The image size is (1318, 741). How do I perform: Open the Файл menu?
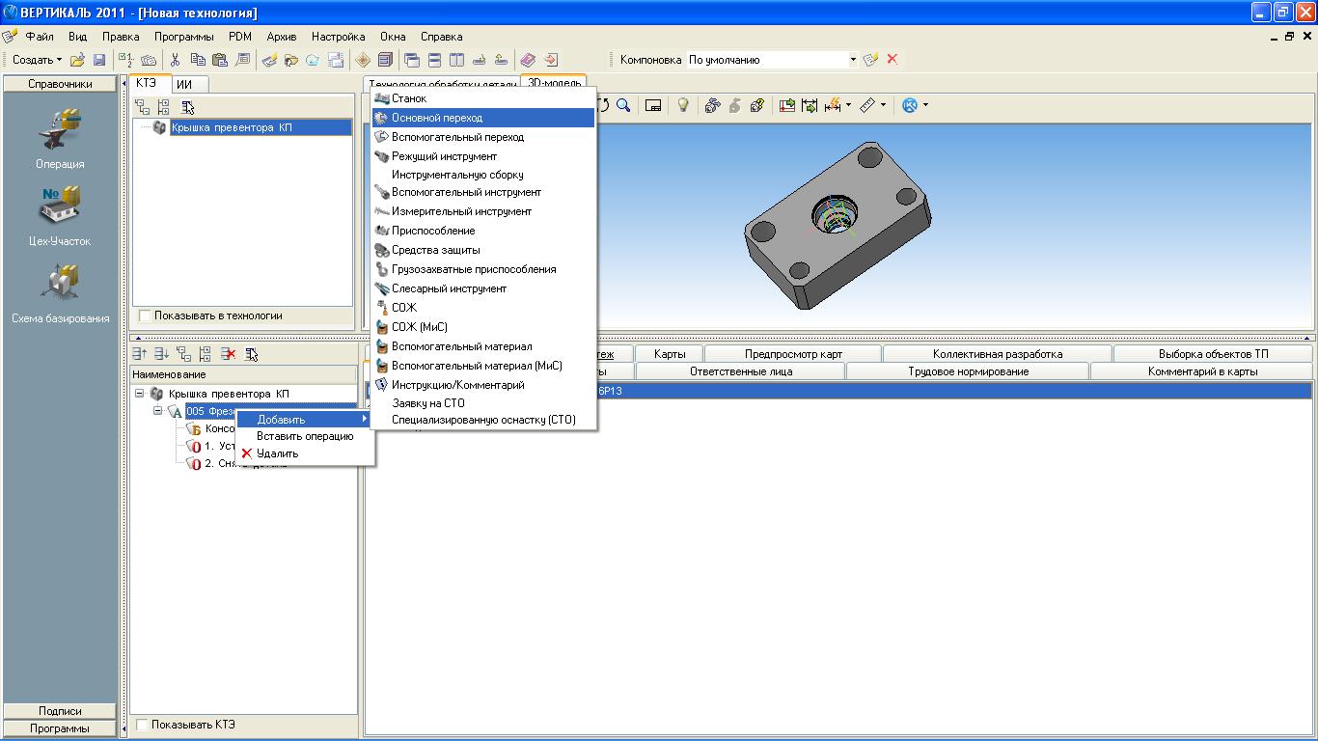[x=40, y=37]
